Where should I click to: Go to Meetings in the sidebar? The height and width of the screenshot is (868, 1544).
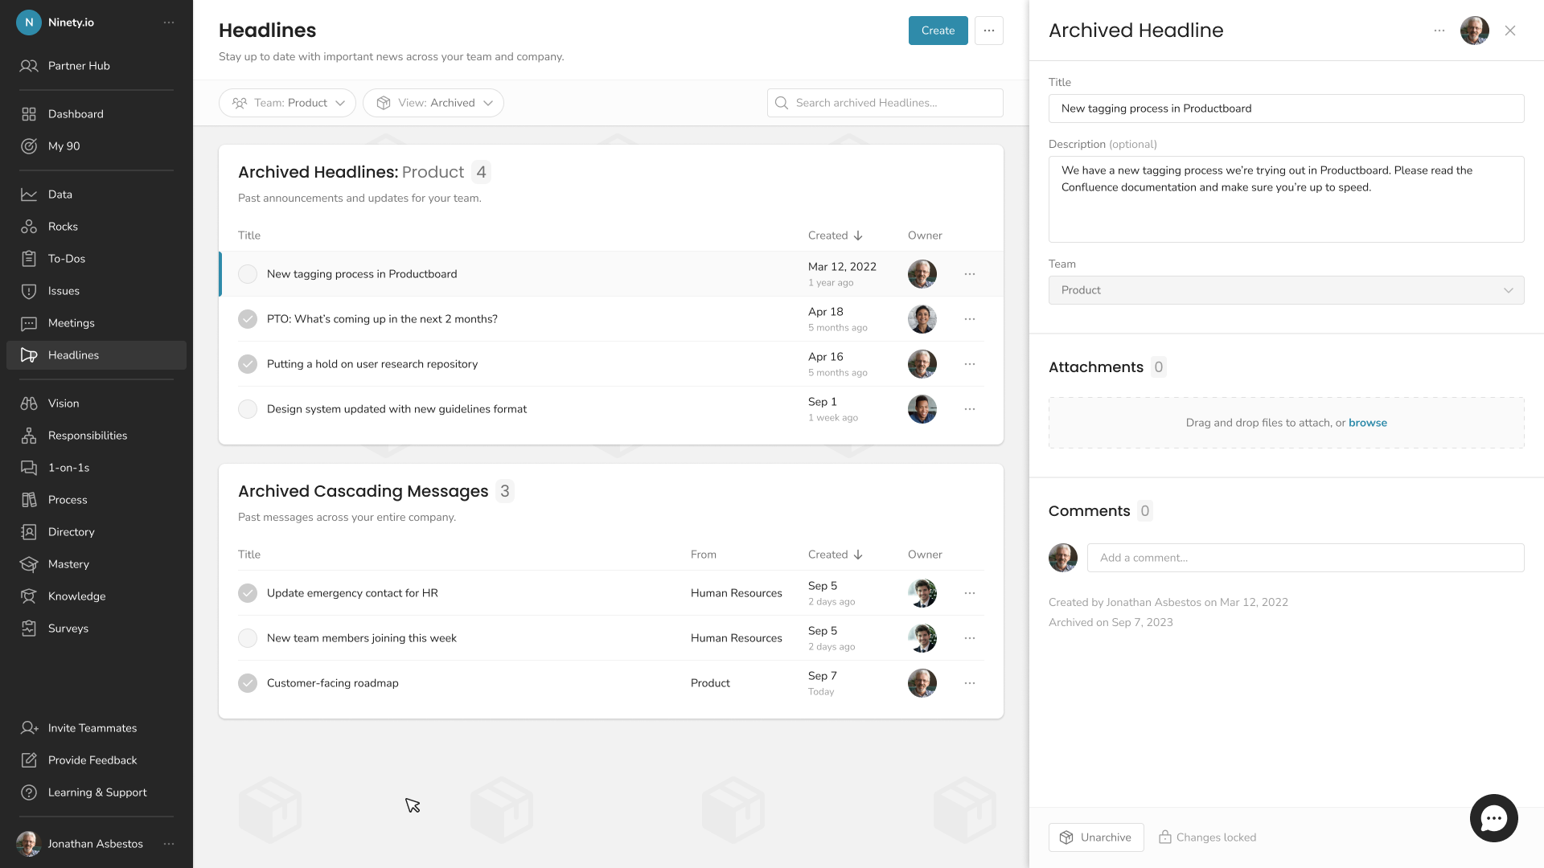pyautogui.click(x=71, y=323)
